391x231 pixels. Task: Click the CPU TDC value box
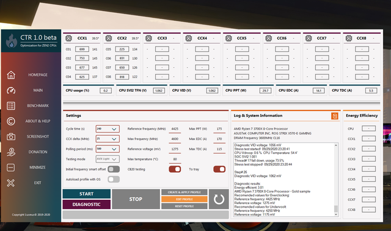371,90
